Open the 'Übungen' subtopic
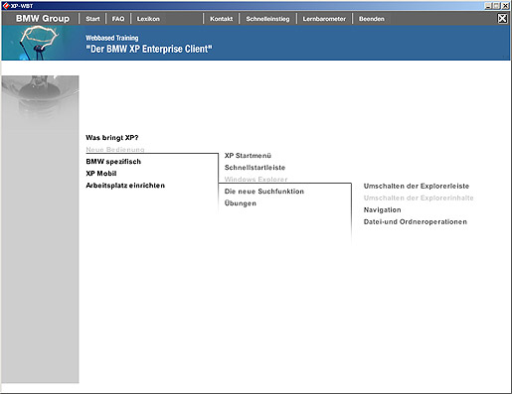The height and width of the screenshot is (394, 512). pyautogui.click(x=241, y=203)
